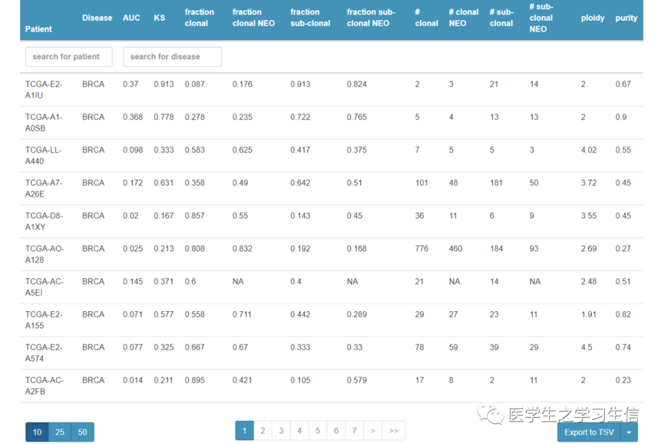Sort by the ploidy column header

(592, 18)
